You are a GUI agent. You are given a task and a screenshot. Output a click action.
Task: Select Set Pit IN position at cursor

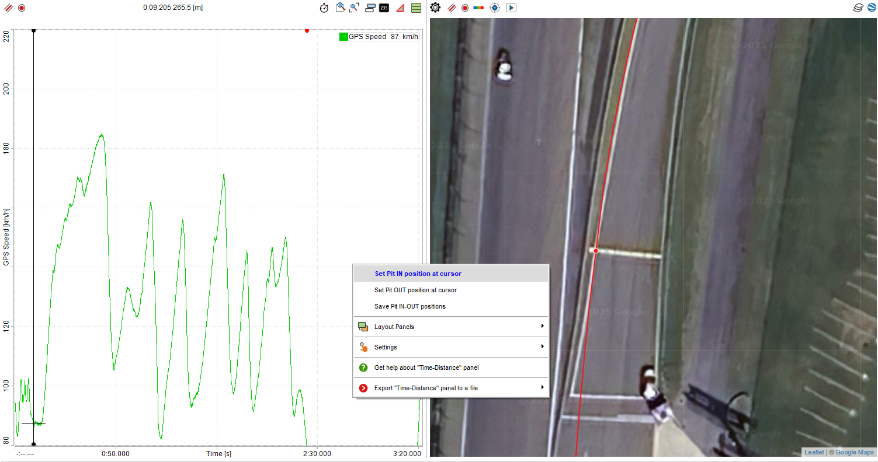(x=418, y=274)
